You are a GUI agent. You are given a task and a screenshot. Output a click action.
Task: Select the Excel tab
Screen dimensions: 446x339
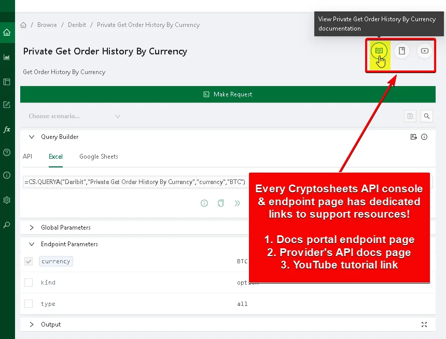pos(55,157)
